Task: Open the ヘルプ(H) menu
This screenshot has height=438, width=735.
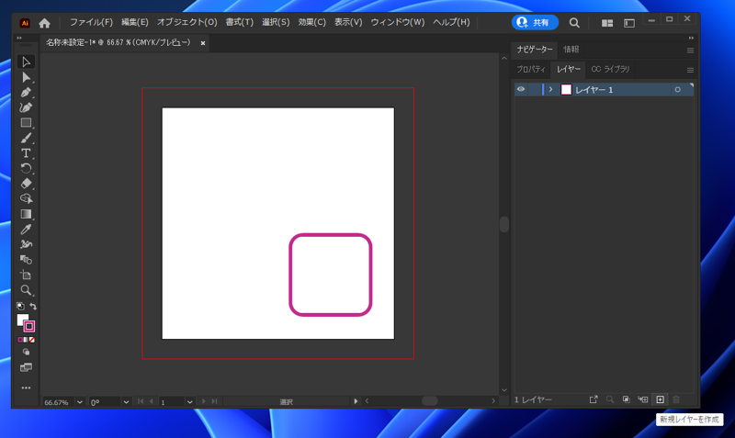Action: click(x=451, y=22)
